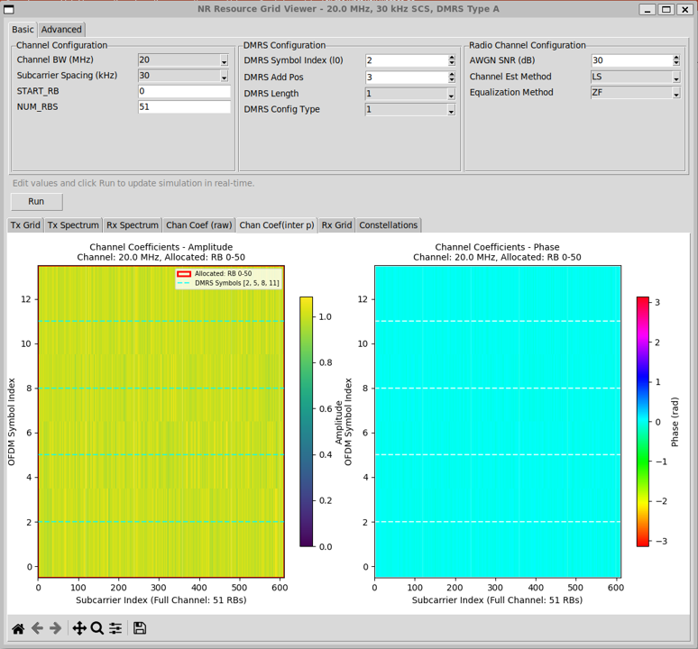The height and width of the screenshot is (649, 698).
Task: Expand the Channel Est Method dropdown
Action: [675, 78]
